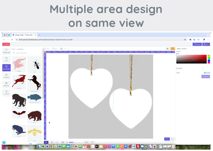This screenshot has width=213, height=151.
Task: Click the red Back button
Action: (x=6, y=44)
